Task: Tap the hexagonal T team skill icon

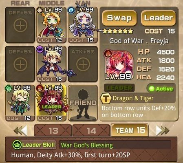Action: pos(105,98)
